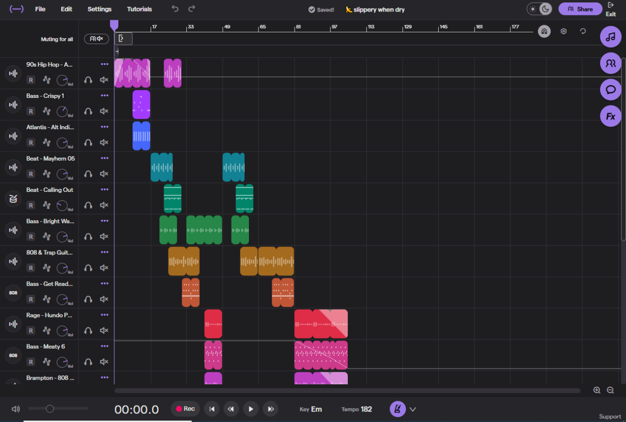Open the Fx effects panel

(x=611, y=116)
